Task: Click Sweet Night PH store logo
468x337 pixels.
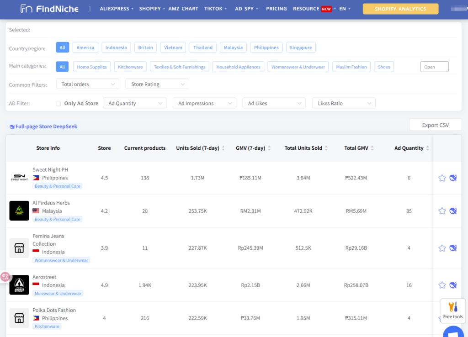Action: 19,178
